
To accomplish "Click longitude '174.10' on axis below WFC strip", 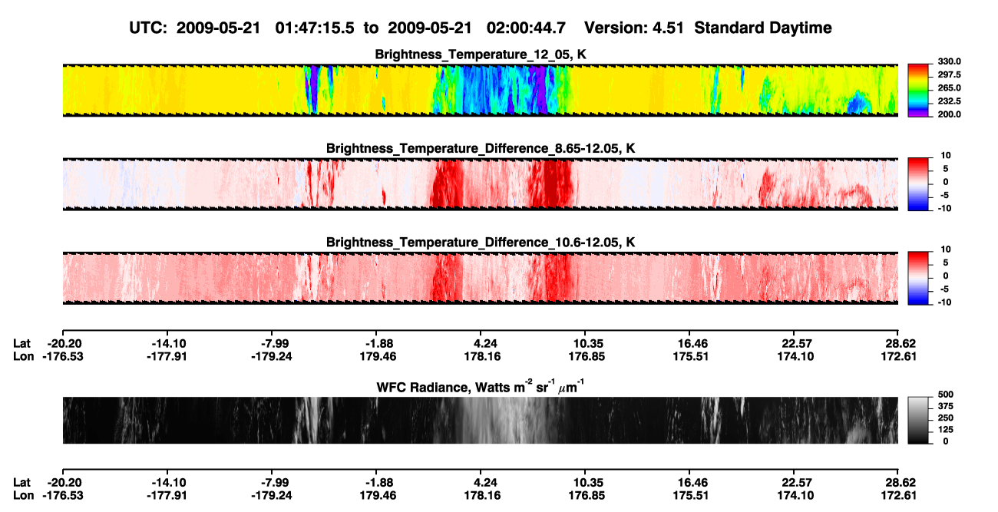I will pyautogui.click(x=796, y=496).
